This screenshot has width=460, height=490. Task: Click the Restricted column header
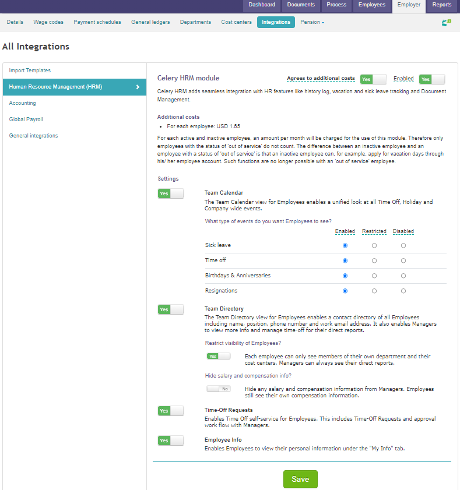pos(374,231)
